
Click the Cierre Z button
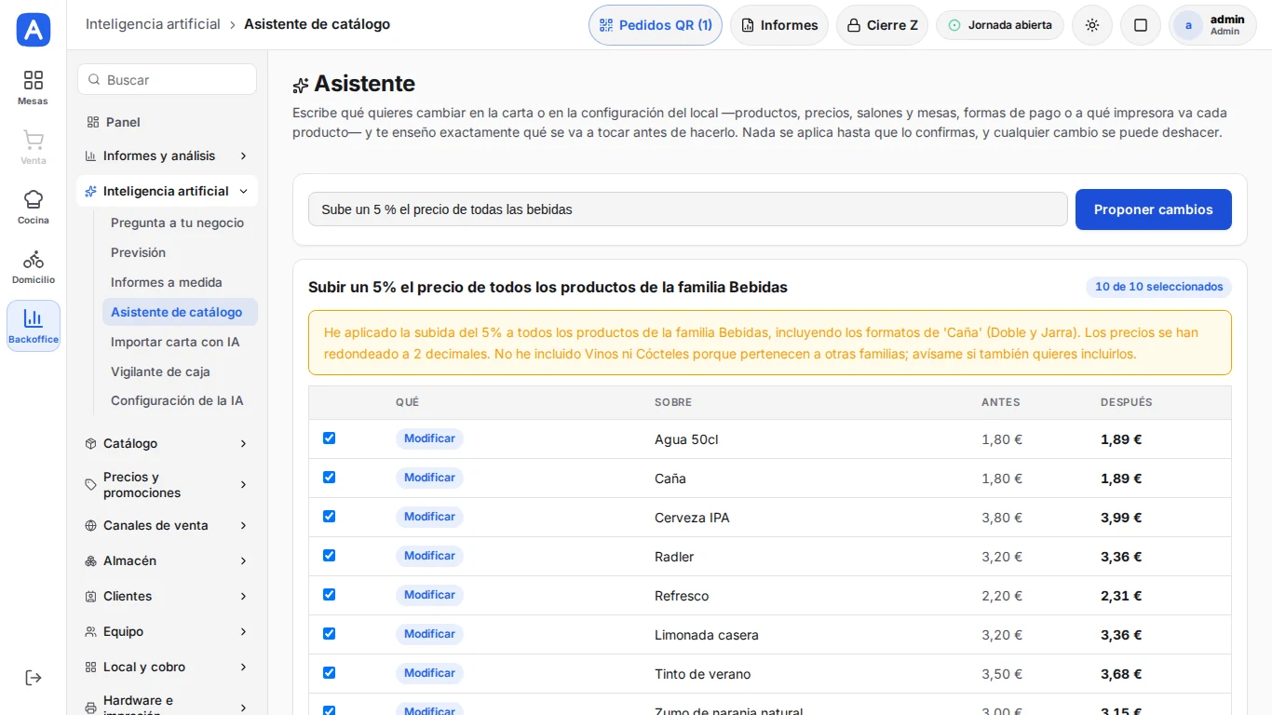point(882,25)
